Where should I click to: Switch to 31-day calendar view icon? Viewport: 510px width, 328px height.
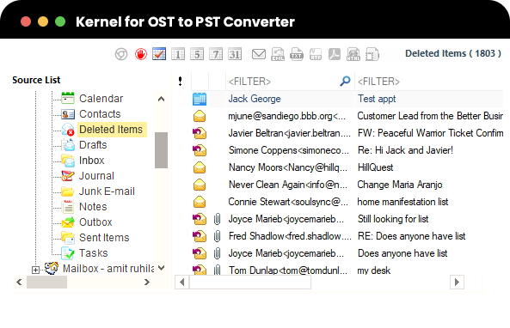point(235,54)
